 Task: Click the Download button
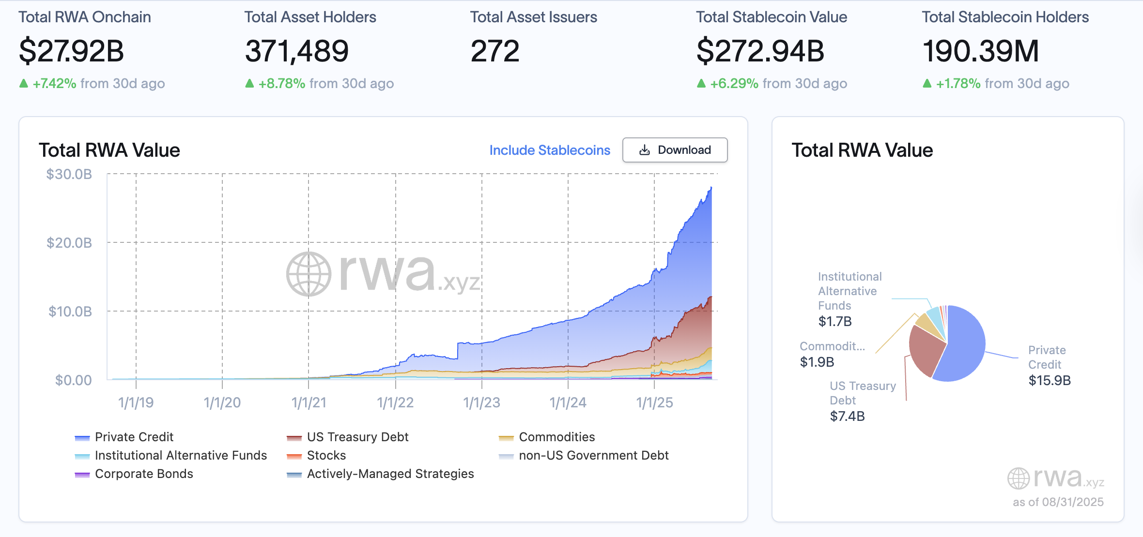tap(675, 150)
